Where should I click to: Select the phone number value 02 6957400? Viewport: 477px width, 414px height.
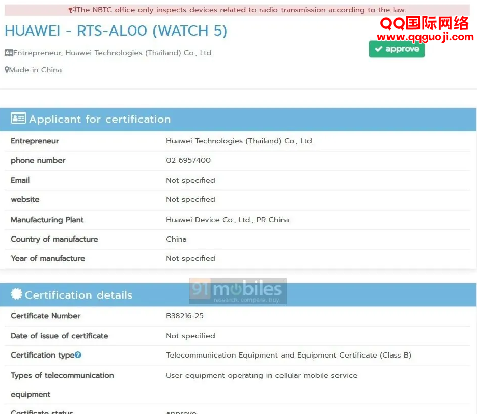coord(188,160)
